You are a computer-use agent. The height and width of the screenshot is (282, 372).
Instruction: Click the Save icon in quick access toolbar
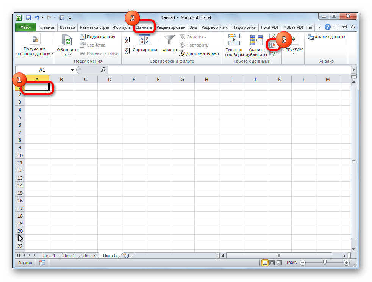pos(29,18)
